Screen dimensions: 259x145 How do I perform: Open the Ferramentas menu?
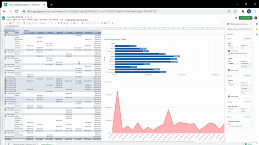[x=43, y=20]
